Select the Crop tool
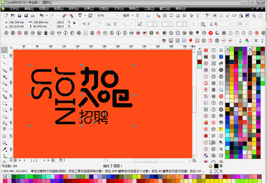Image resolution: width=267 pixels, height=183 pixels. 4,77
